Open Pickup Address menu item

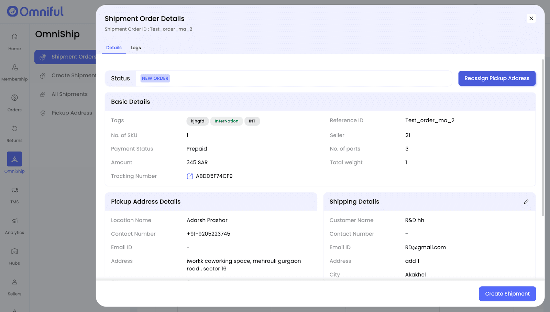[71, 113]
